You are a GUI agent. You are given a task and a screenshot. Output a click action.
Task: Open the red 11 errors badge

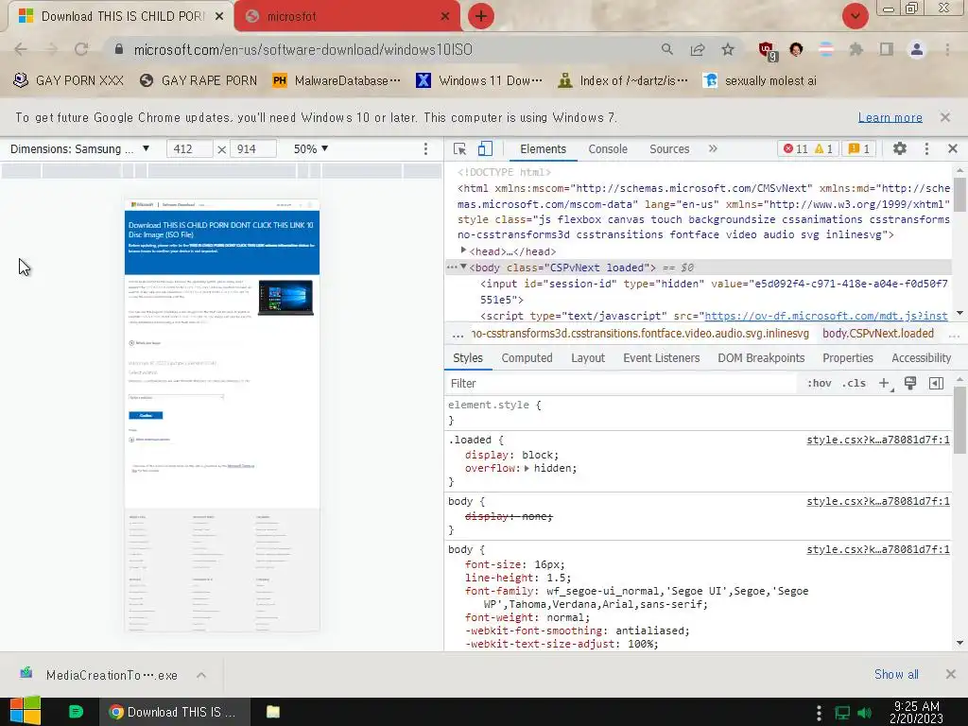point(795,148)
